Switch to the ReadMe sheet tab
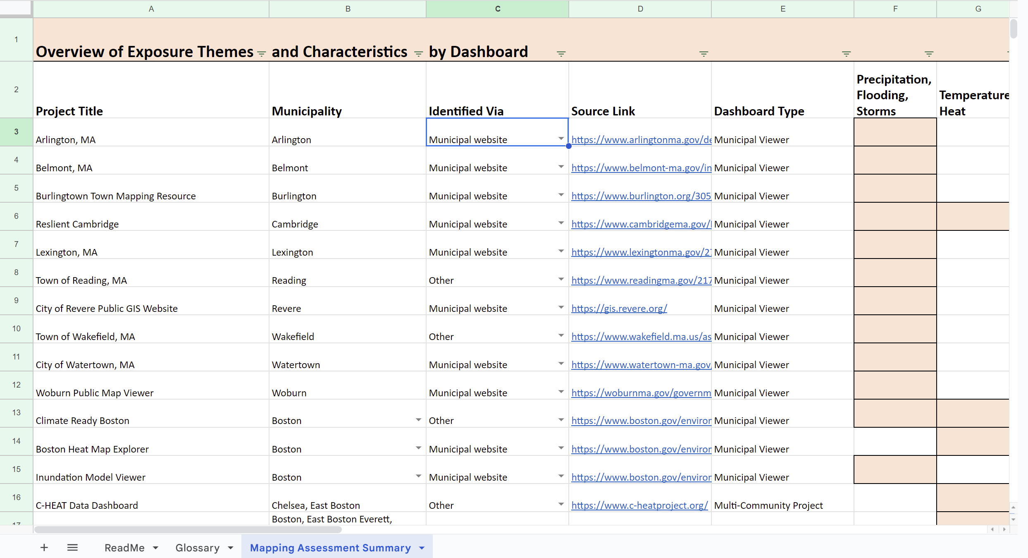 point(124,548)
